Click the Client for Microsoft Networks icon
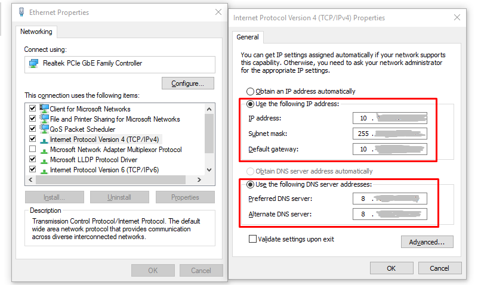The height and width of the screenshot is (285, 481). tap(44, 109)
